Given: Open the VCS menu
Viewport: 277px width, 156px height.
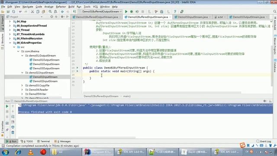Looking at the screenshot, I should pos(95,7).
